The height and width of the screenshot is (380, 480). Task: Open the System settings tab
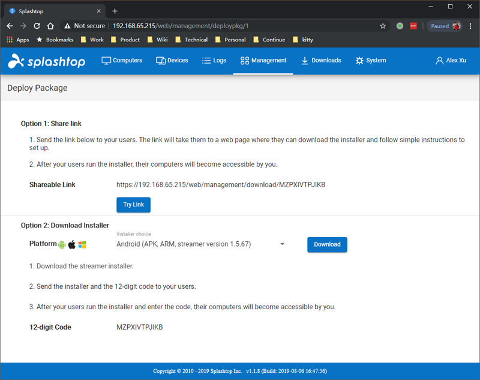pyautogui.click(x=371, y=60)
